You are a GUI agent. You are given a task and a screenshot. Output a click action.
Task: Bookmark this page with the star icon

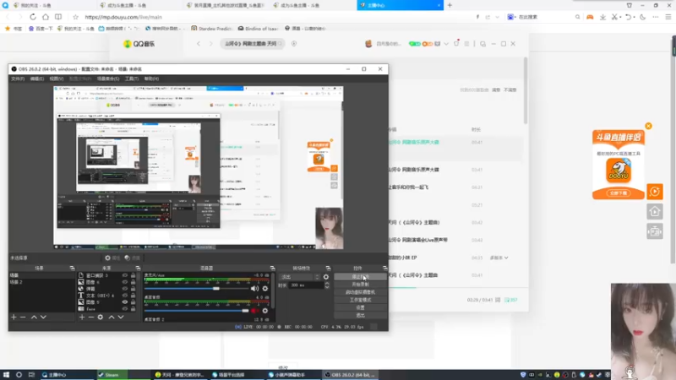tap(75, 17)
